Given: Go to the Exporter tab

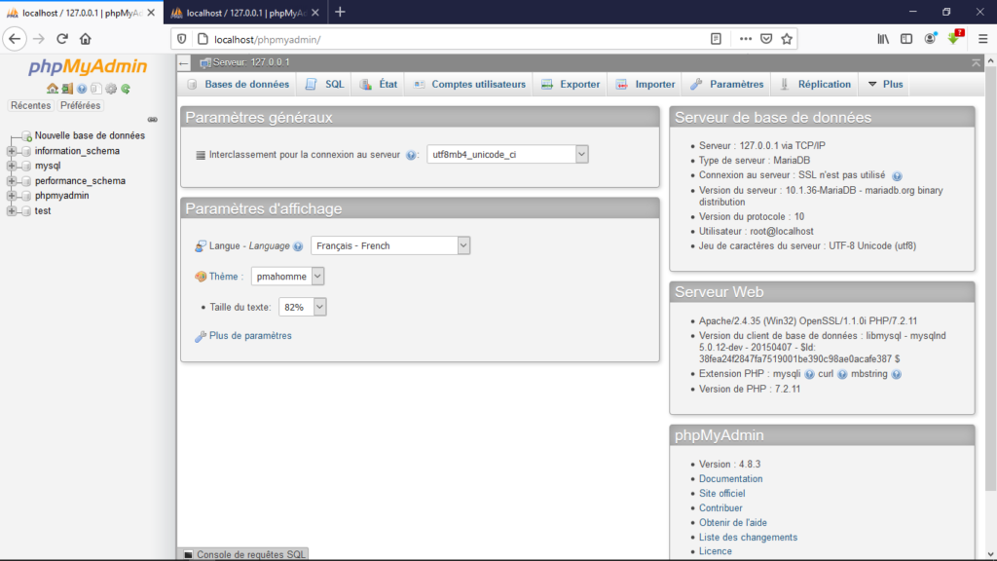Looking at the screenshot, I should pyautogui.click(x=571, y=84).
